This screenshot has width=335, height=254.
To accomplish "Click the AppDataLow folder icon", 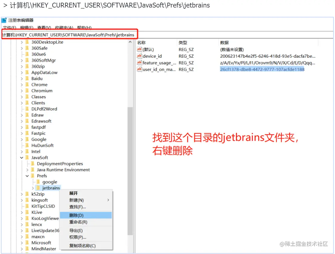I will point(27,73).
